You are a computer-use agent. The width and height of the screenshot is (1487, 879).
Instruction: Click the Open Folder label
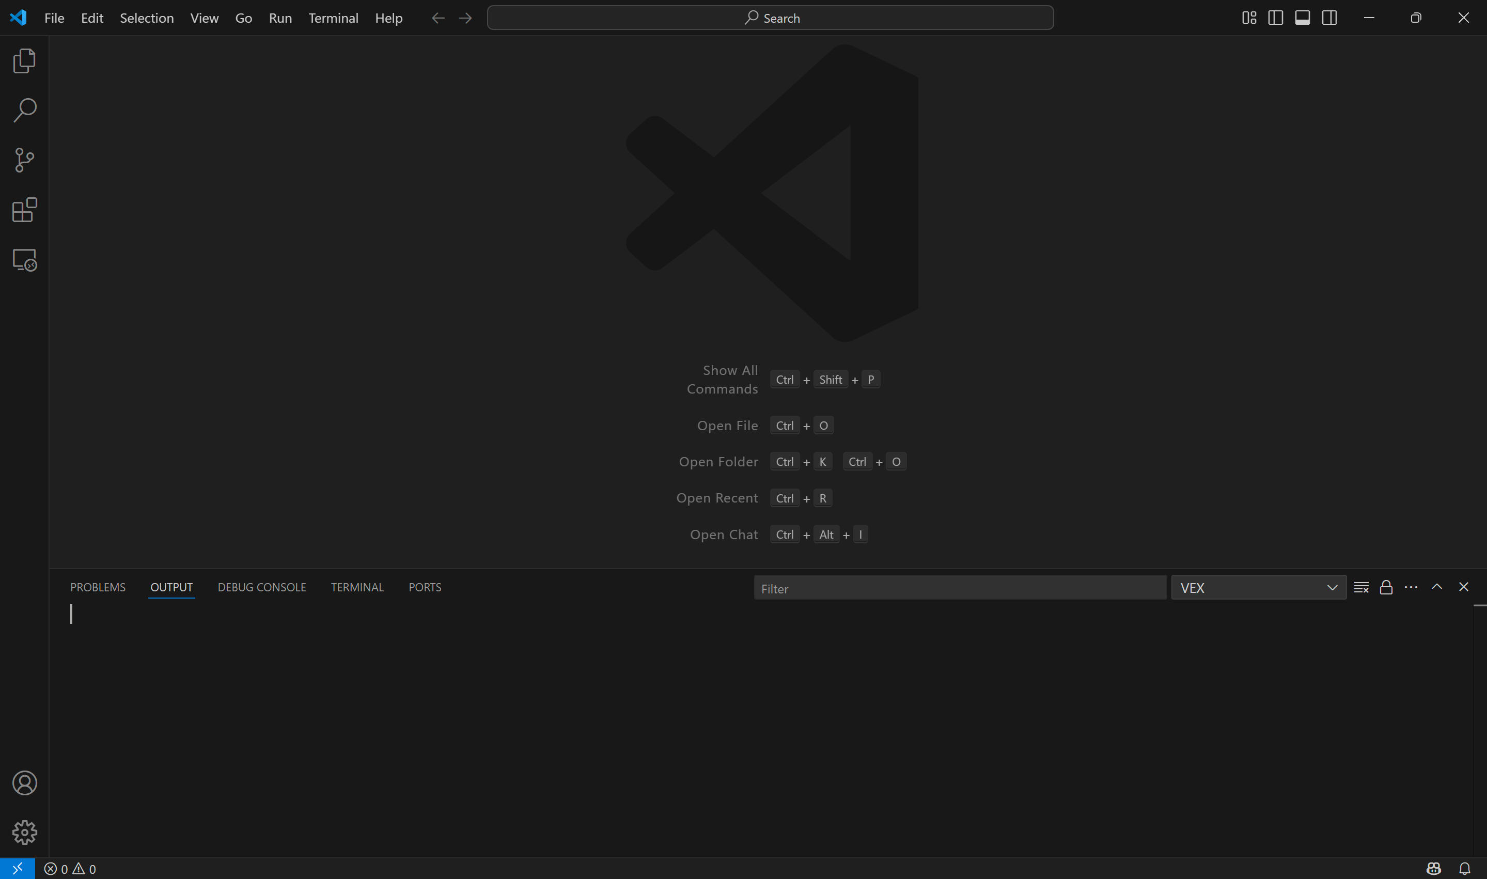(718, 461)
